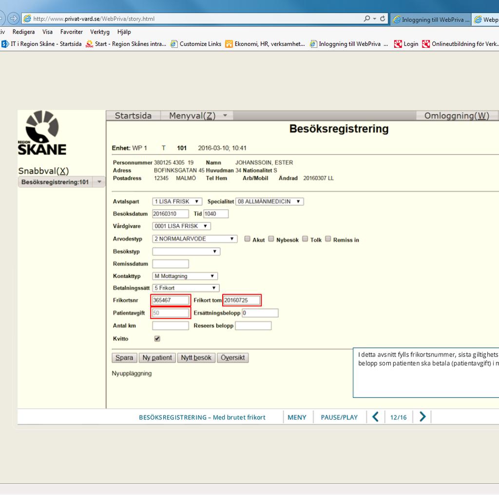Image resolution: width=499 pixels, height=495 pixels.
Task: Go to previous tutorial slide
Action: [376, 416]
